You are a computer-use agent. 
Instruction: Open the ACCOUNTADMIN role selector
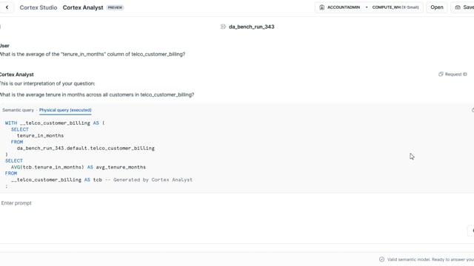click(340, 7)
